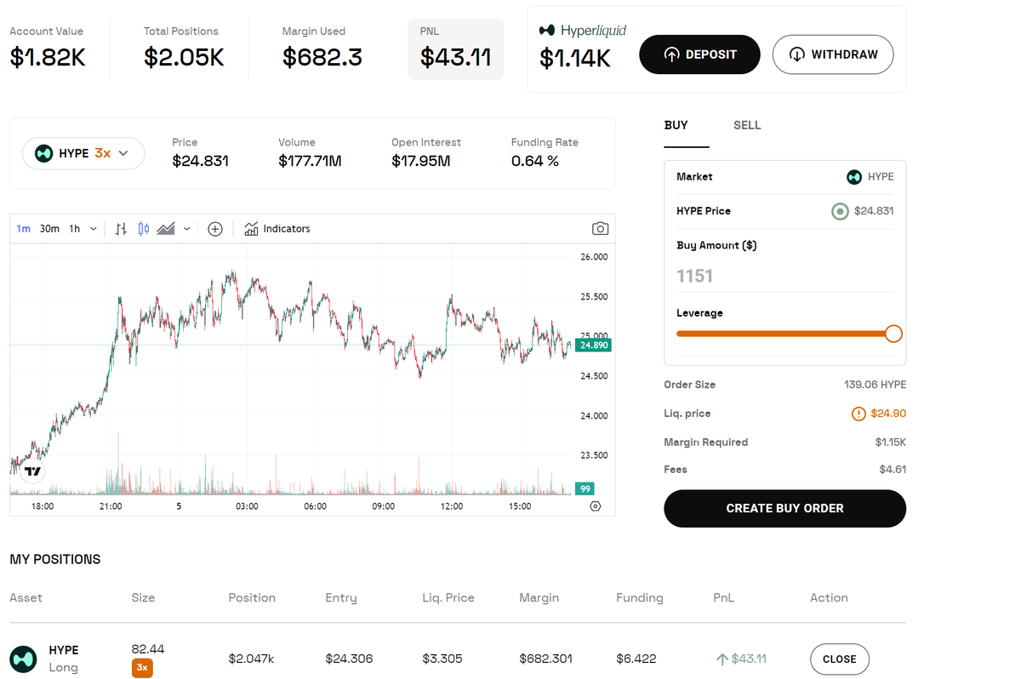Expand the chart style dropdown arrow
The image size is (1021, 679).
(186, 229)
